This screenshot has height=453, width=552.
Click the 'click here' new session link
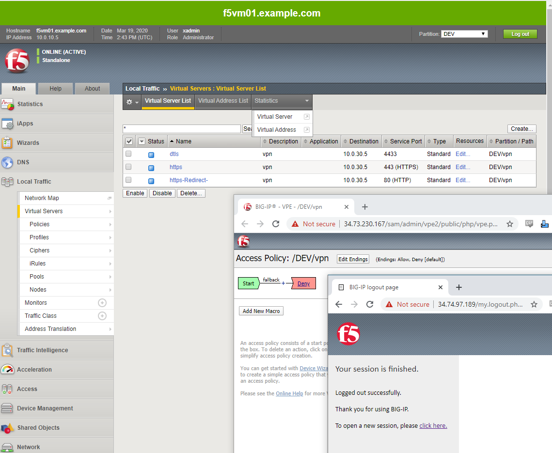pos(433,425)
